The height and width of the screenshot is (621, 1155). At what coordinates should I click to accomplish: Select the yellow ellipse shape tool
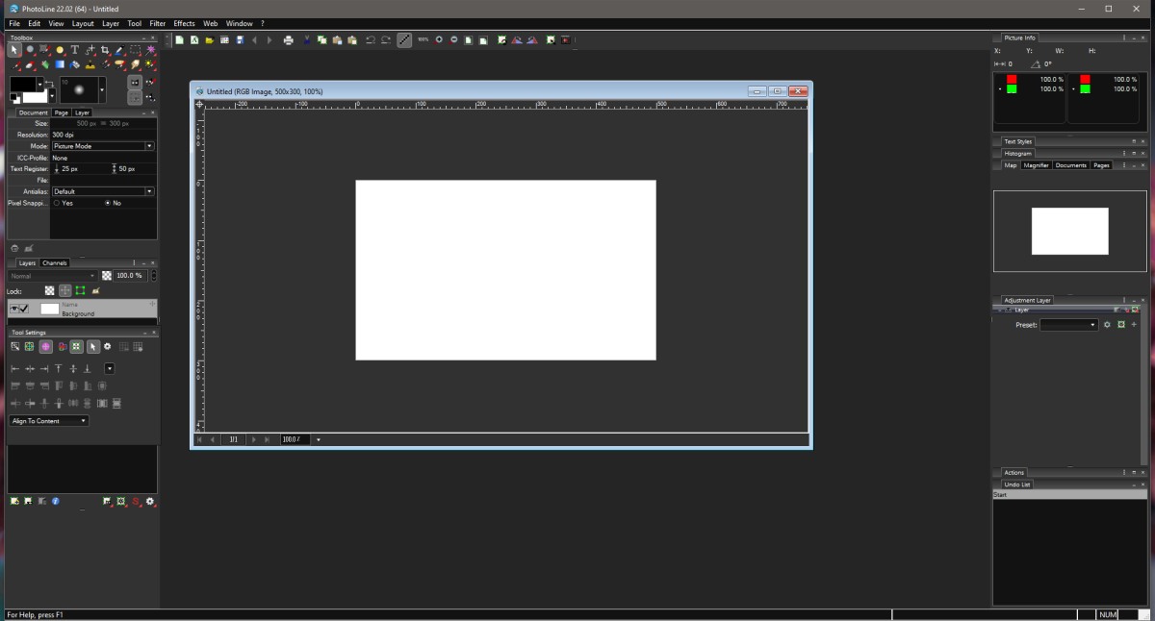click(60, 50)
